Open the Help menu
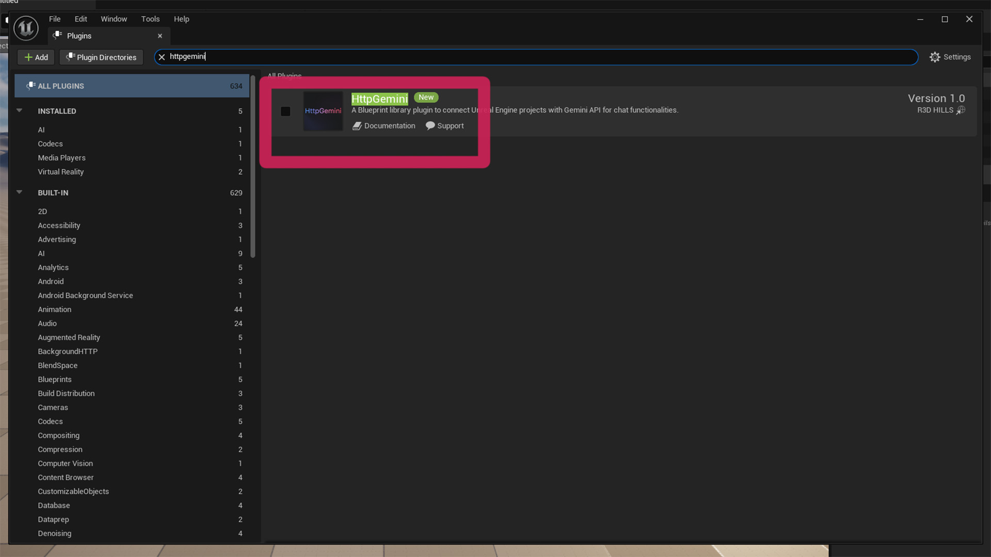 pos(181,19)
